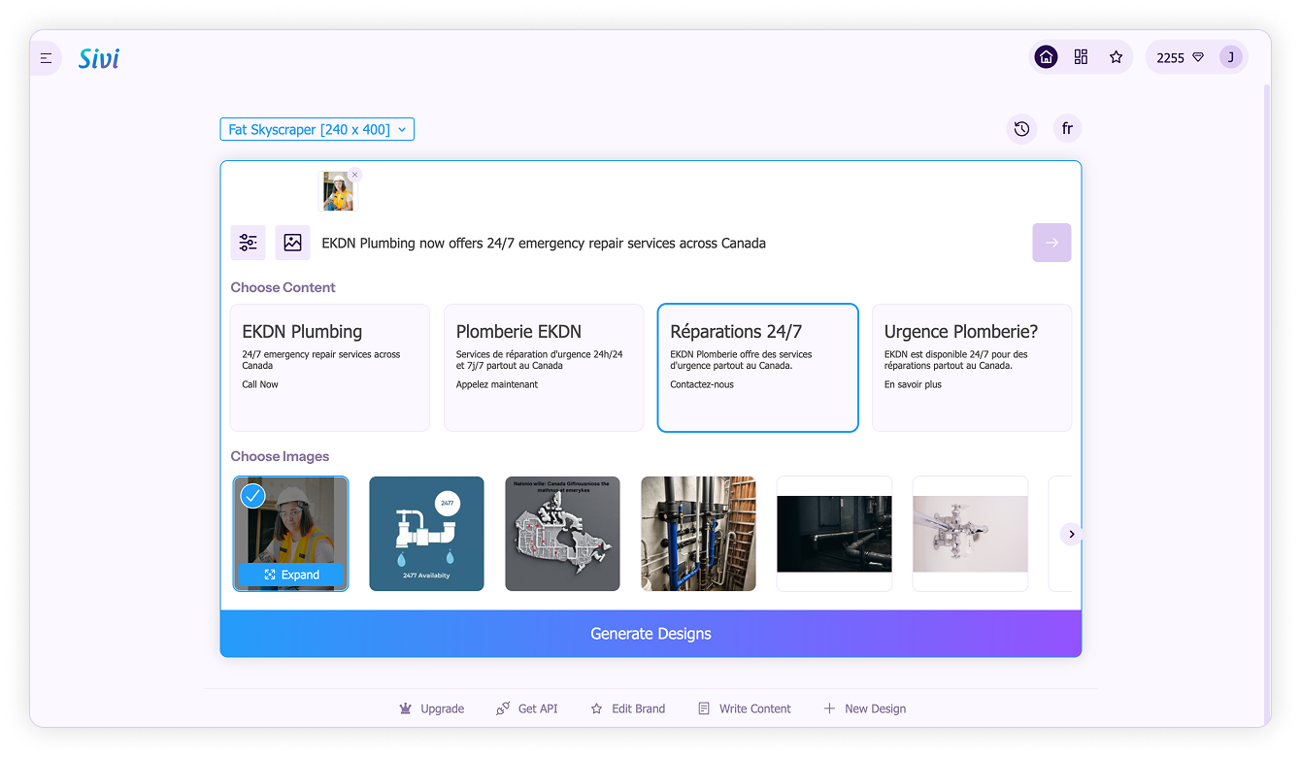Select the white valve photo

click(x=970, y=534)
